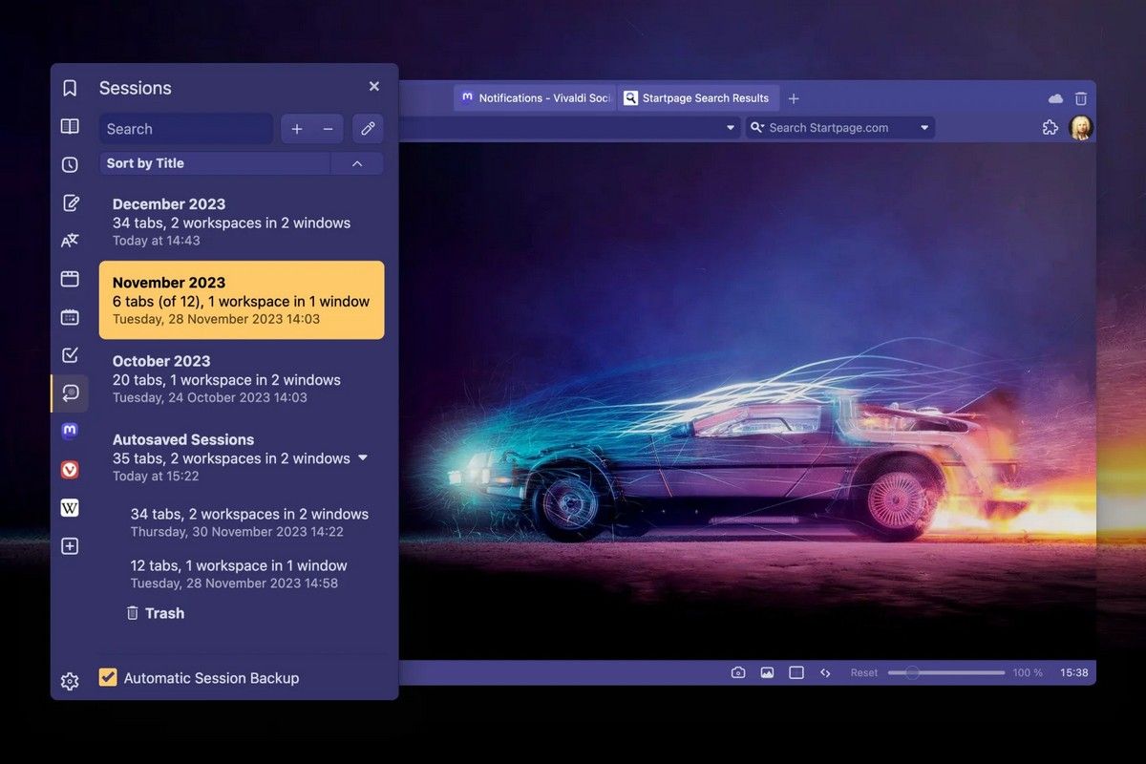Toggle image loading from the status bar
The height and width of the screenshot is (764, 1146).
point(767,672)
